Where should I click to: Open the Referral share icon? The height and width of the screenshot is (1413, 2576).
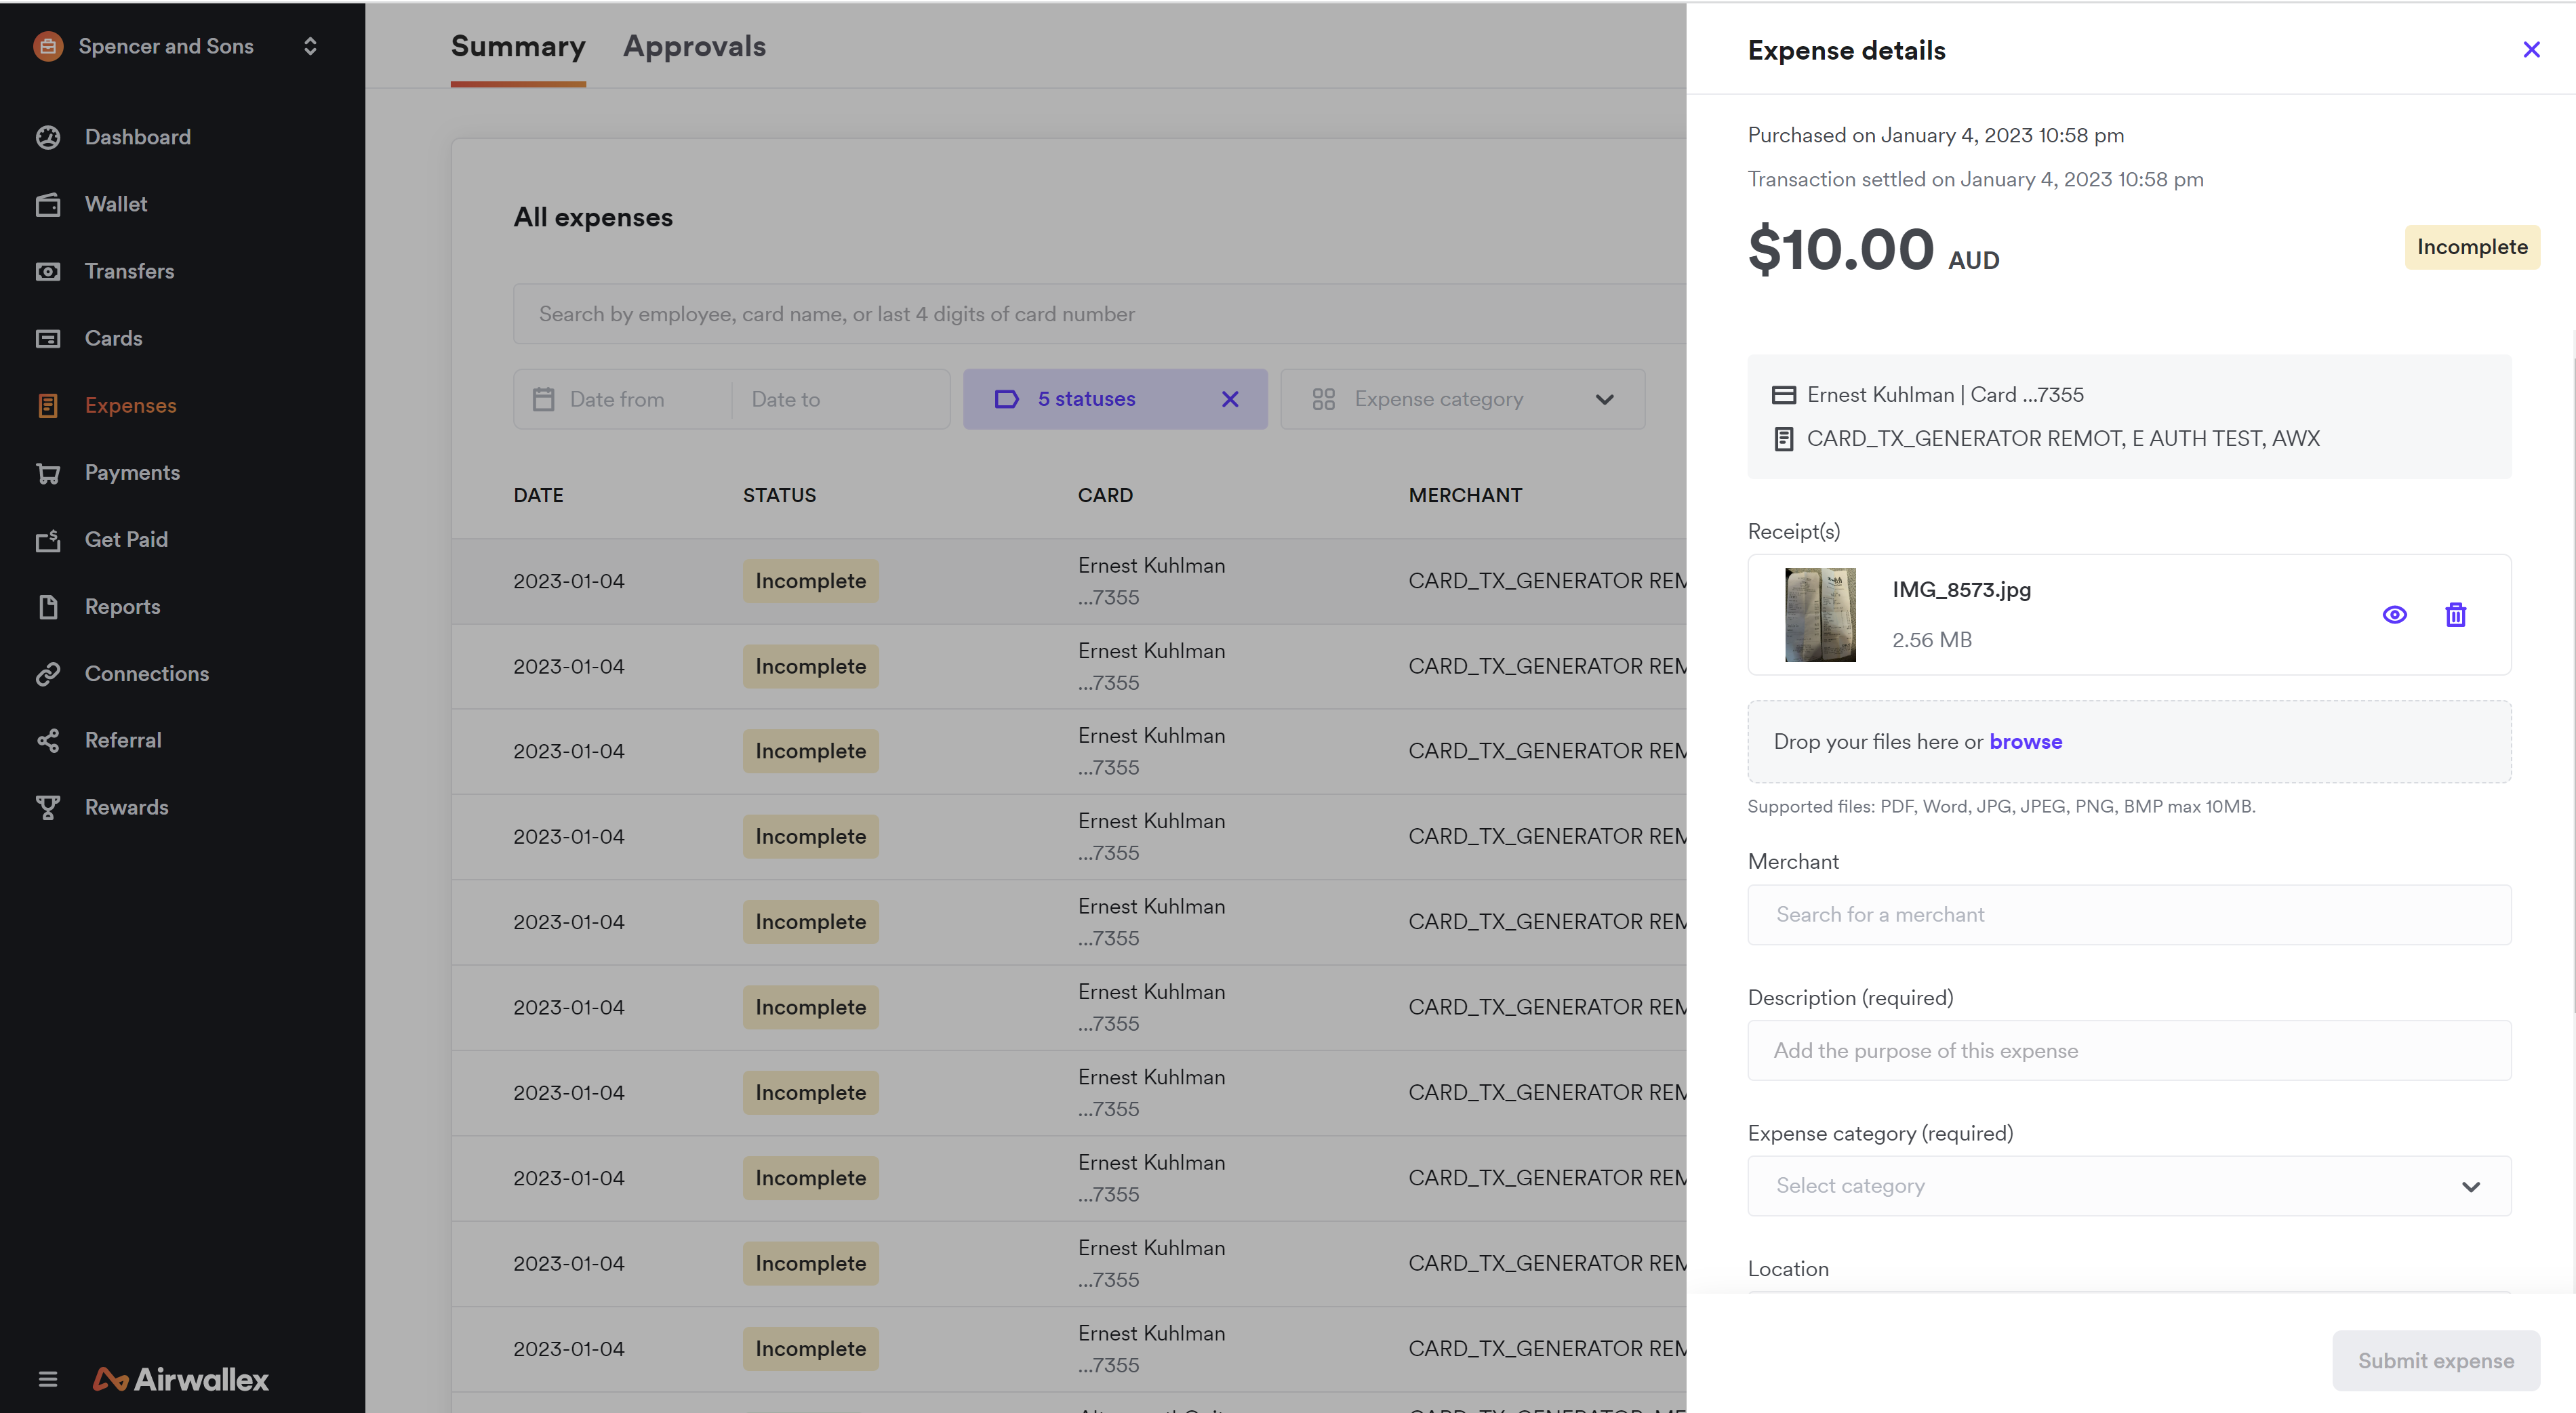[x=48, y=740]
